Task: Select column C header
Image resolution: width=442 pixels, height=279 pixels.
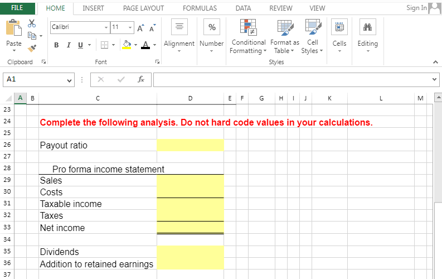Action: [x=98, y=98]
